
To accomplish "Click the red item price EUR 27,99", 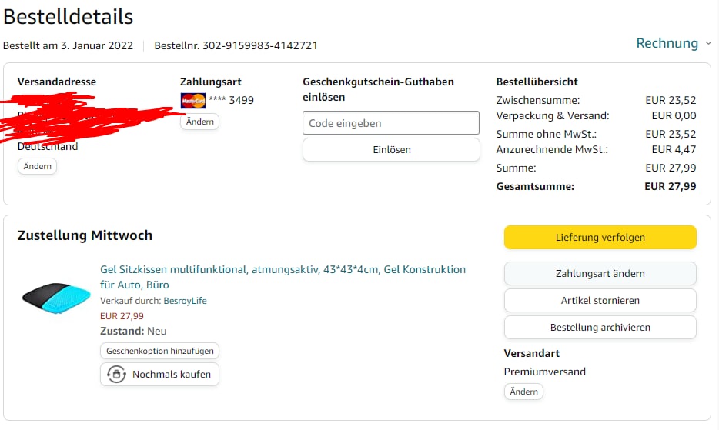I will [122, 315].
